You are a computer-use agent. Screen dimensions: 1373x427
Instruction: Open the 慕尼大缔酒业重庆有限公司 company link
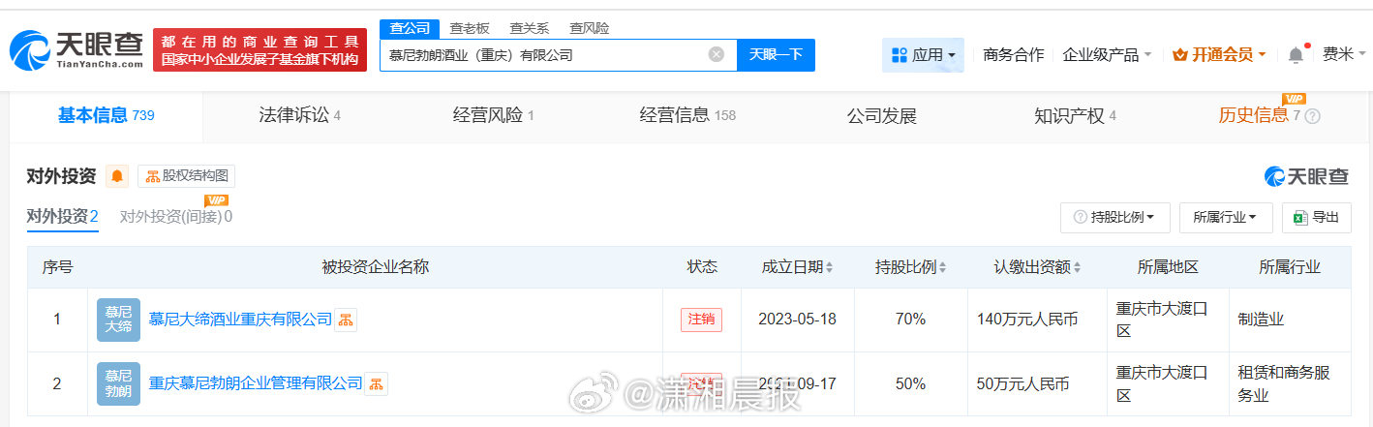click(240, 320)
